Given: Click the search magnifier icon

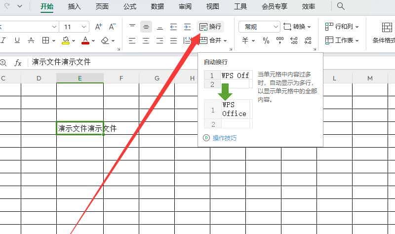Looking at the screenshot, I should 341,6.
